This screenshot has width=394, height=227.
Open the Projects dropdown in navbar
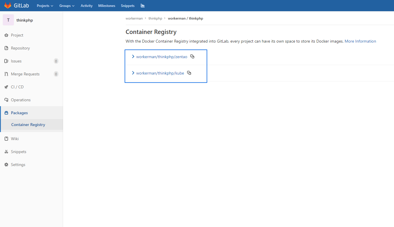[x=45, y=5]
